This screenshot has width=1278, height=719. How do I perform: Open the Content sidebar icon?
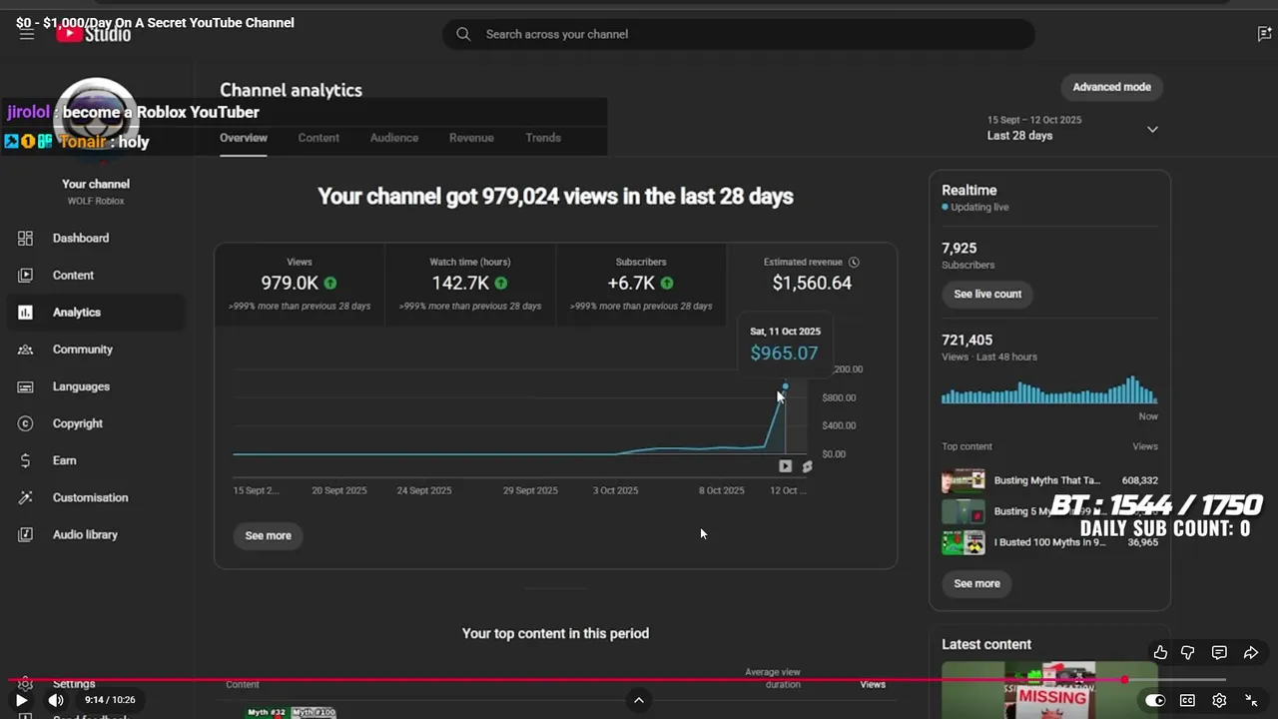pyautogui.click(x=26, y=275)
